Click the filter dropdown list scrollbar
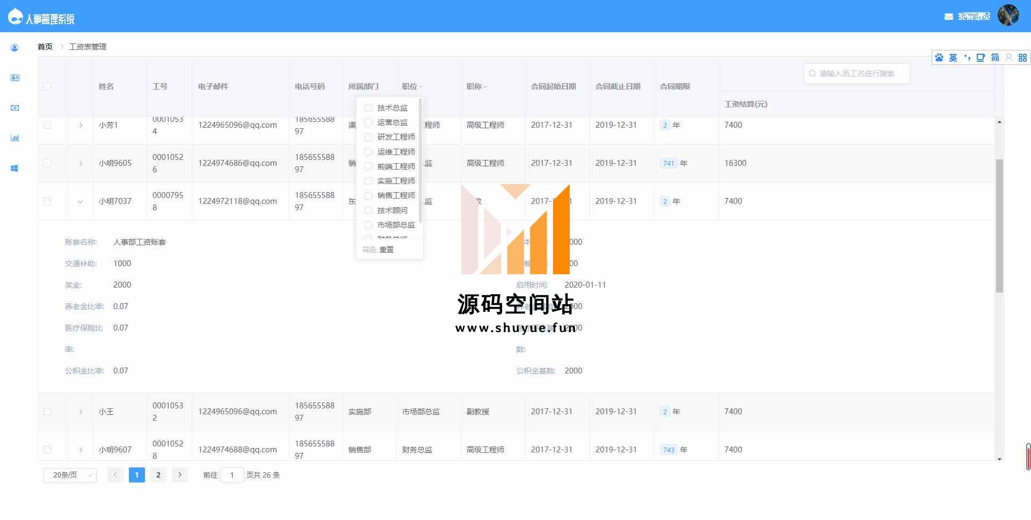Image resolution: width=1031 pixels, height=520 pixels. click(x=420, y=160)
